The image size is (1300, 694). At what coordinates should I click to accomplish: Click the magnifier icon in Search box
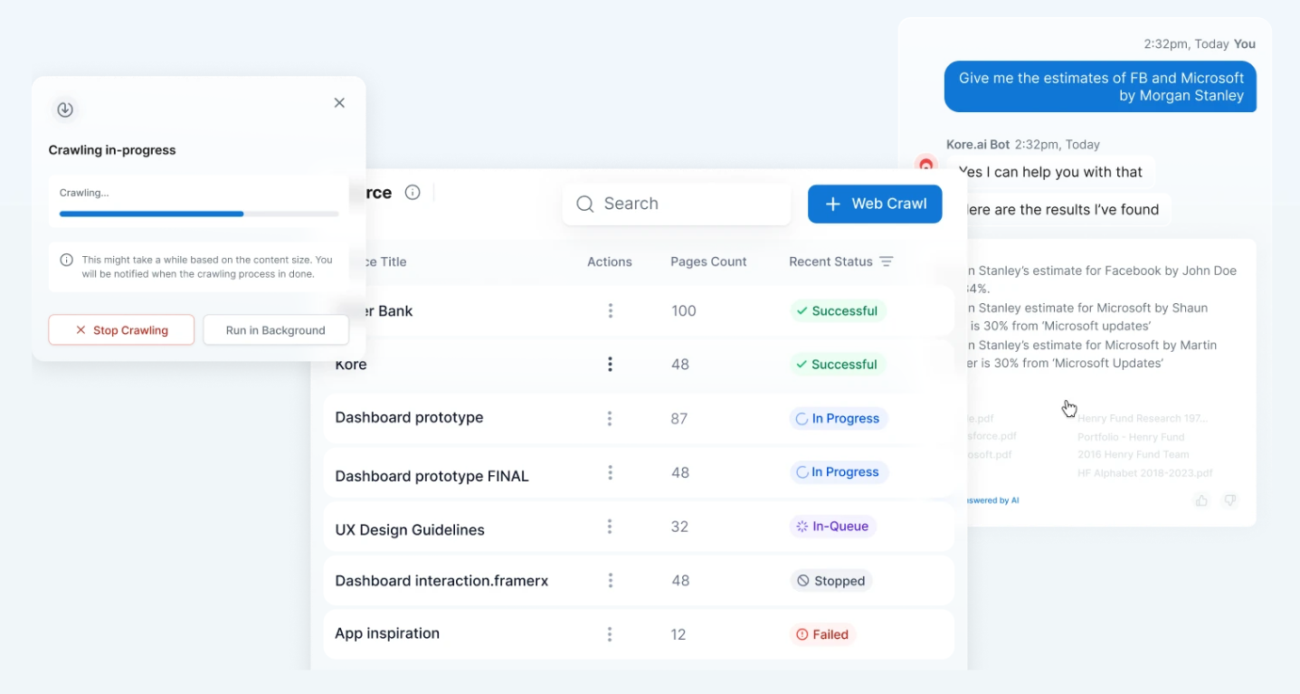point(584,204)
